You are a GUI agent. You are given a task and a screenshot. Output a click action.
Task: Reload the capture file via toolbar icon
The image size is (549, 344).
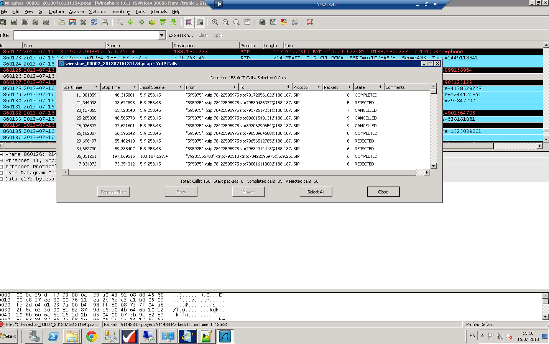pyautogui.click(x=94, y=22)
